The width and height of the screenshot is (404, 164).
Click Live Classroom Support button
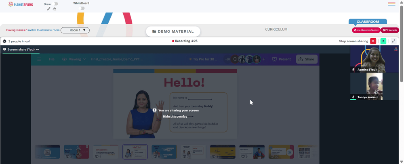[x=366, y=30]
